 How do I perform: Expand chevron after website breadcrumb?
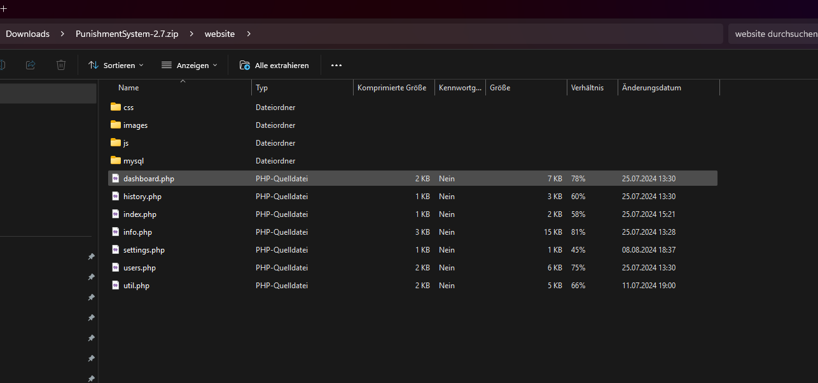pos(249,34)
